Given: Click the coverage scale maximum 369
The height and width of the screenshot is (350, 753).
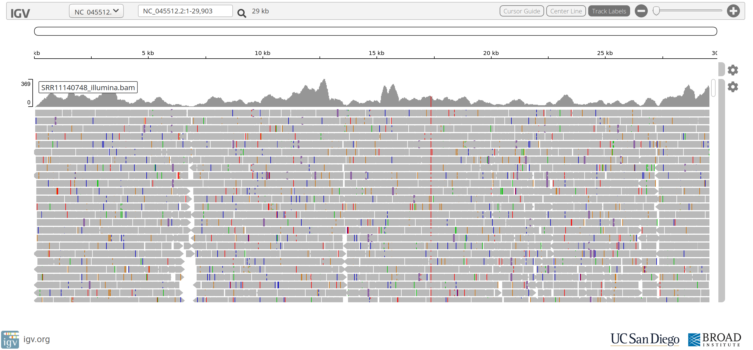Looking at the screenshot, I should (x=26, y=84).
